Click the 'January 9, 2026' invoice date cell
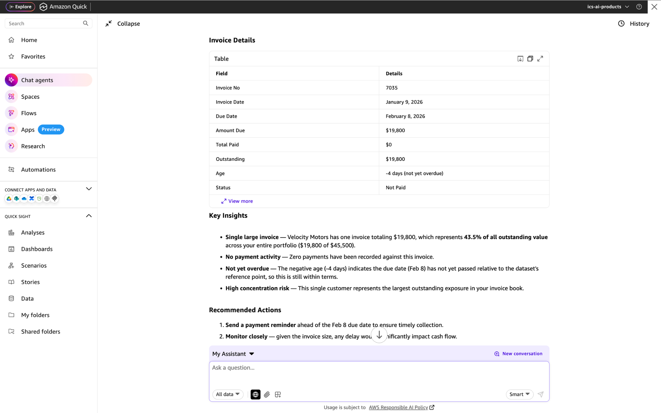The width and height of the screenshot is (661, 413). click(x=464, y=102)
